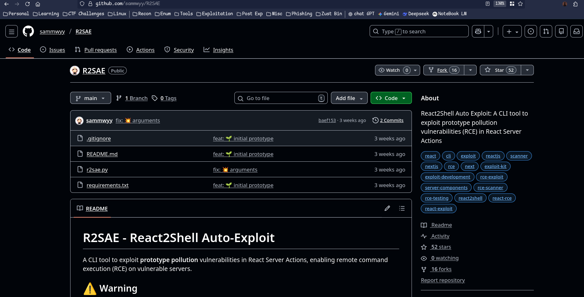Open your pull requests from header icon
Screen dimensions: 584x297
coord(546,31)
